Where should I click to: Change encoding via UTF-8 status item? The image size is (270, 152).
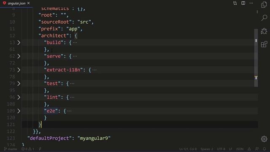[221, 149]
